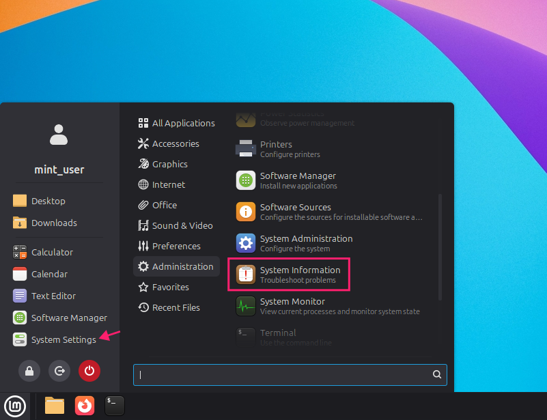
Task: Click the mint_user username label
Action: (x=59, y=170)
